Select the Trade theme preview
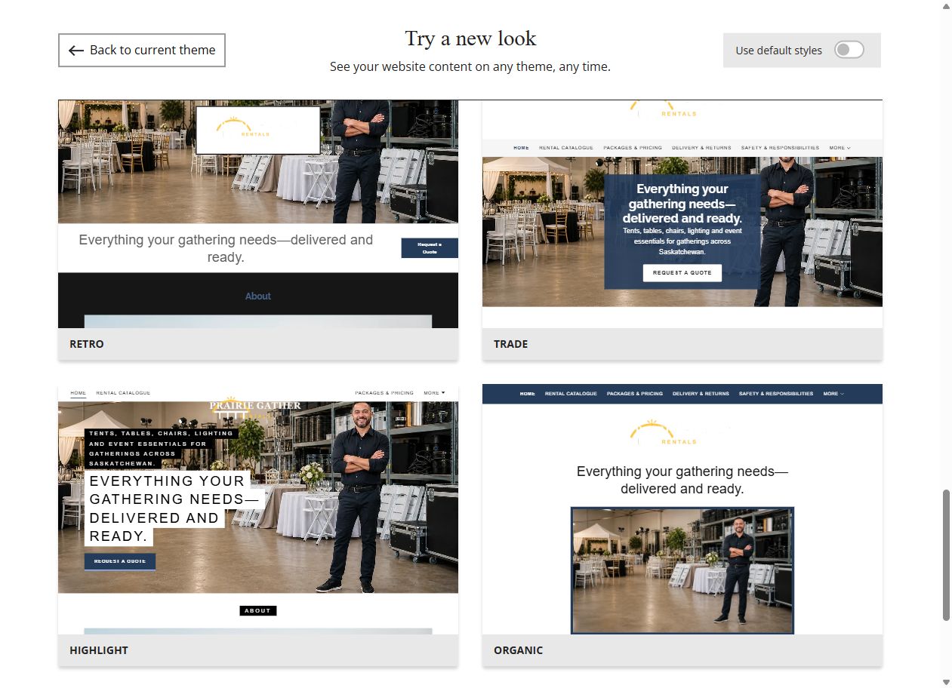The width and height of the screenshot is (952, 688). (682, 213)
